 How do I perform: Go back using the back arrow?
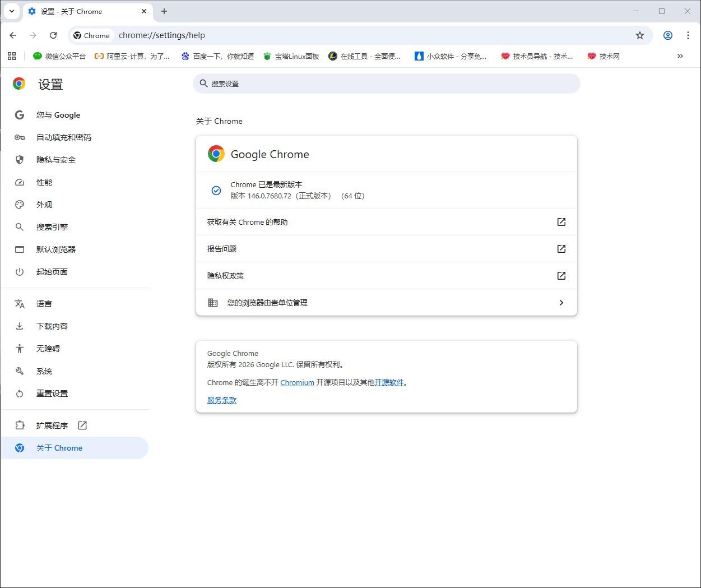click(13, 35)
